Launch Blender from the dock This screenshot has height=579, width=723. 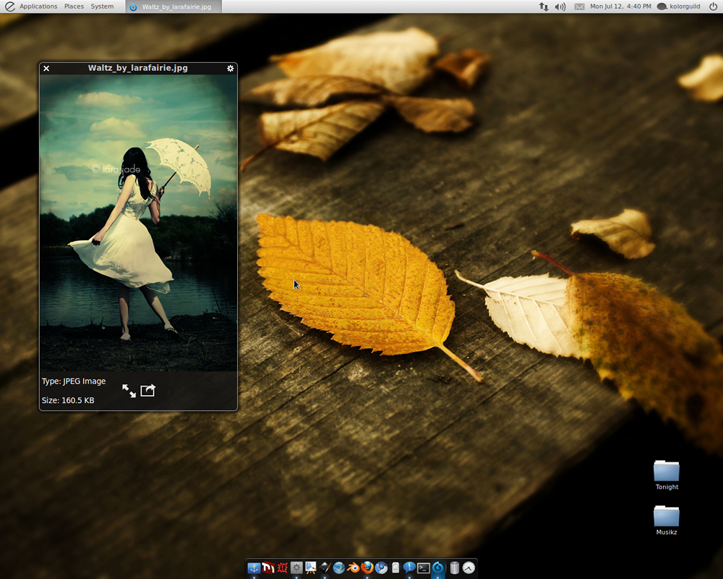(x=354, y=568)
